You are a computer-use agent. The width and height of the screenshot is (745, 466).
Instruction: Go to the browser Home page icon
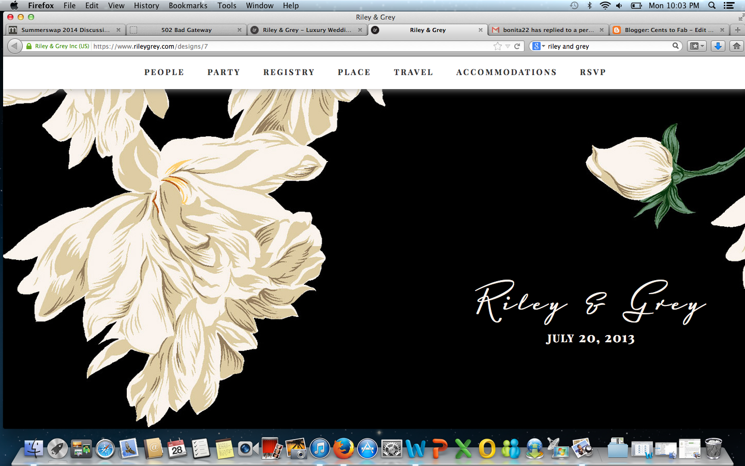(x=736, y=46)
